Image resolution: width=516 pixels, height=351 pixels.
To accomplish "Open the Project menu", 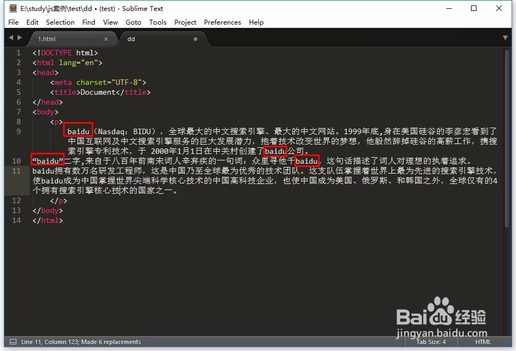I will point(185,22).
